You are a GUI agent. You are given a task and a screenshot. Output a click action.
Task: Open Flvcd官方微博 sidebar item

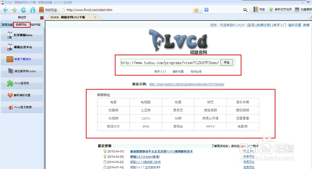tap(22, 107)
